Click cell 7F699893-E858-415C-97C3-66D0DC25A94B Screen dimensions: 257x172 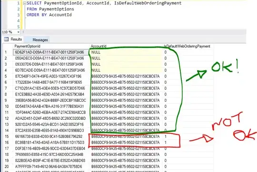51,154
